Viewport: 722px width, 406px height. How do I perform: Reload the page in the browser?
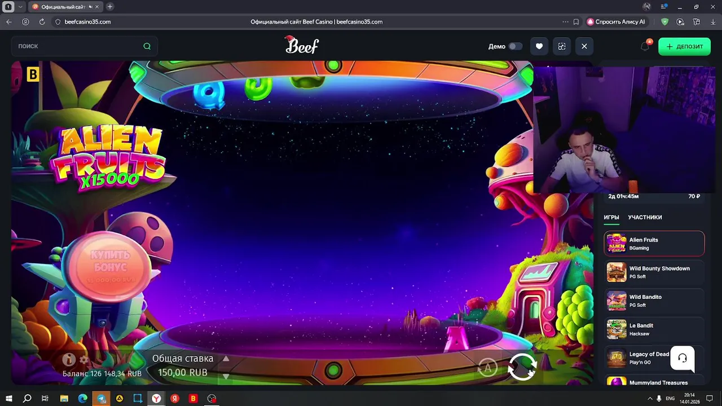point(42,22)
